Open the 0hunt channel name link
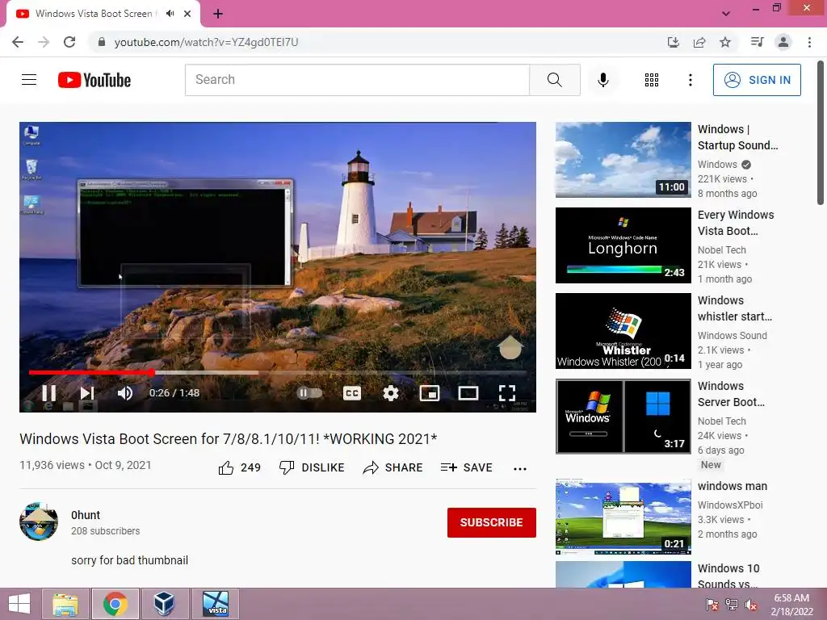Screen dimensions: 827x620 coord(86,515)
